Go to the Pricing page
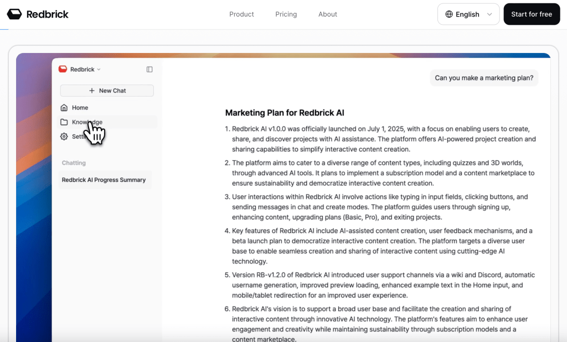This screenshot has width=567, height=342. [286, 14]
